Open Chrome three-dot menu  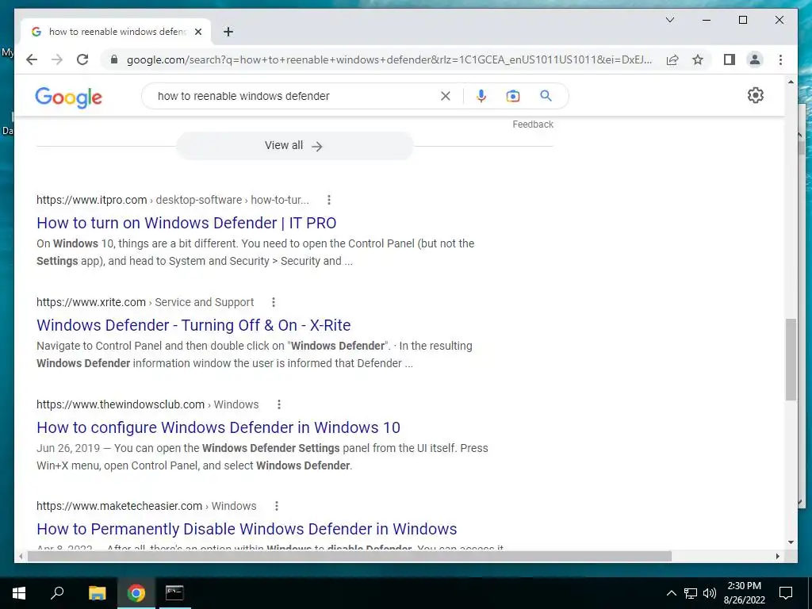point(780,59)
